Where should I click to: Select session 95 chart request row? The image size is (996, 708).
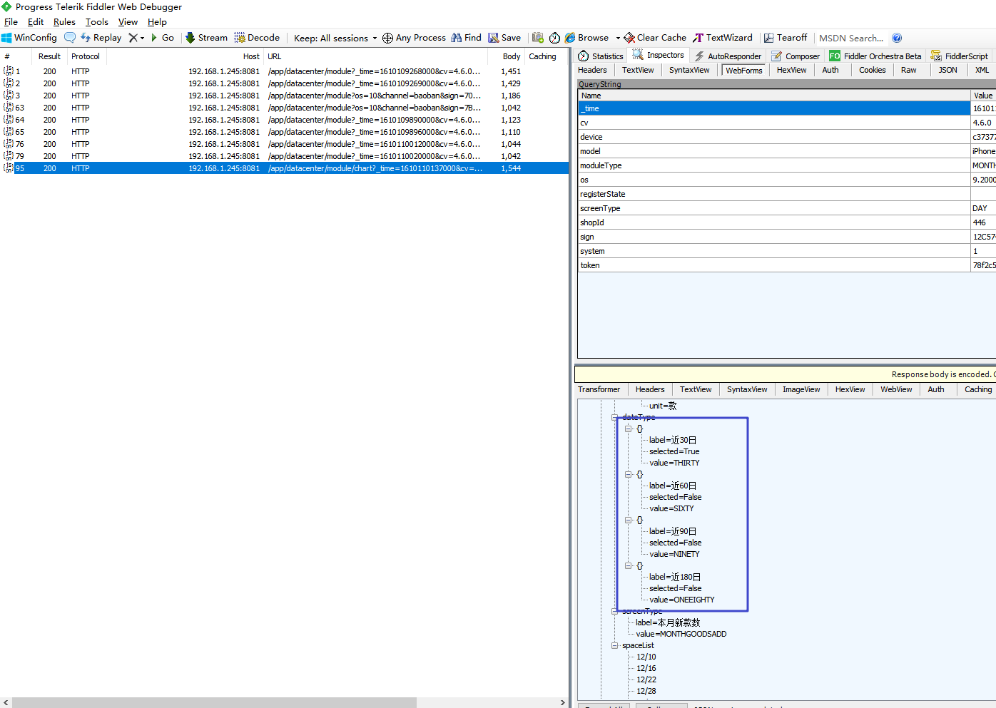(x=284, y=168)
